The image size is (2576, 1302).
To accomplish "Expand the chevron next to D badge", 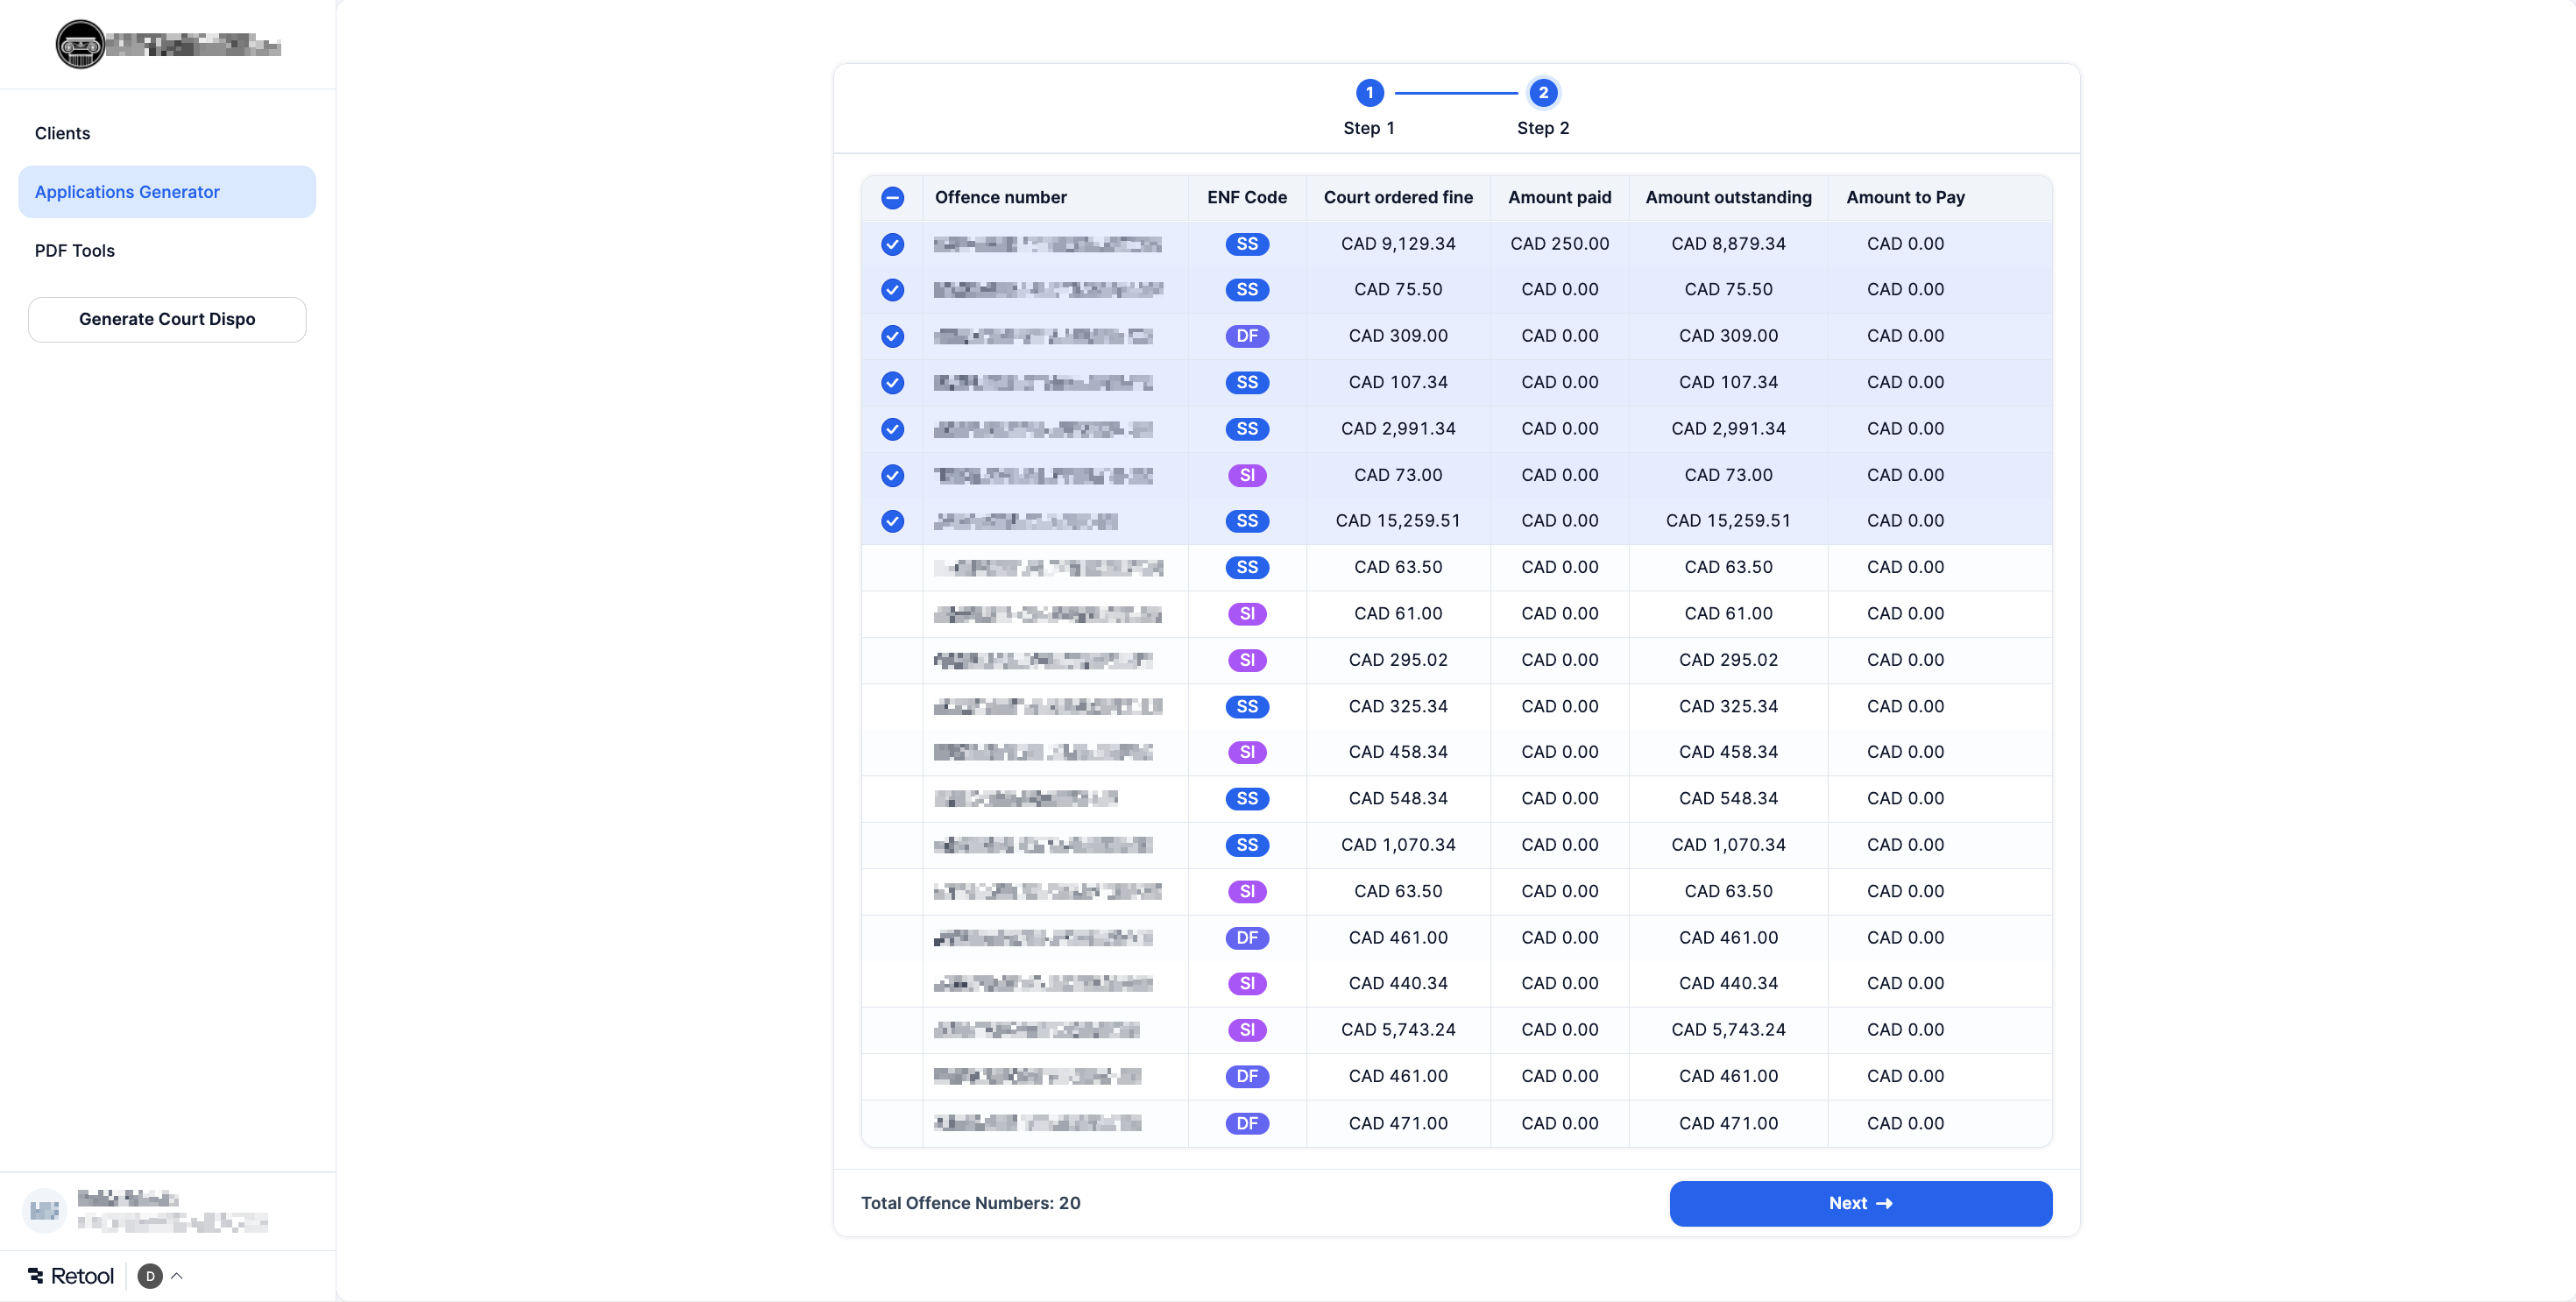I will pos(177,1276).
